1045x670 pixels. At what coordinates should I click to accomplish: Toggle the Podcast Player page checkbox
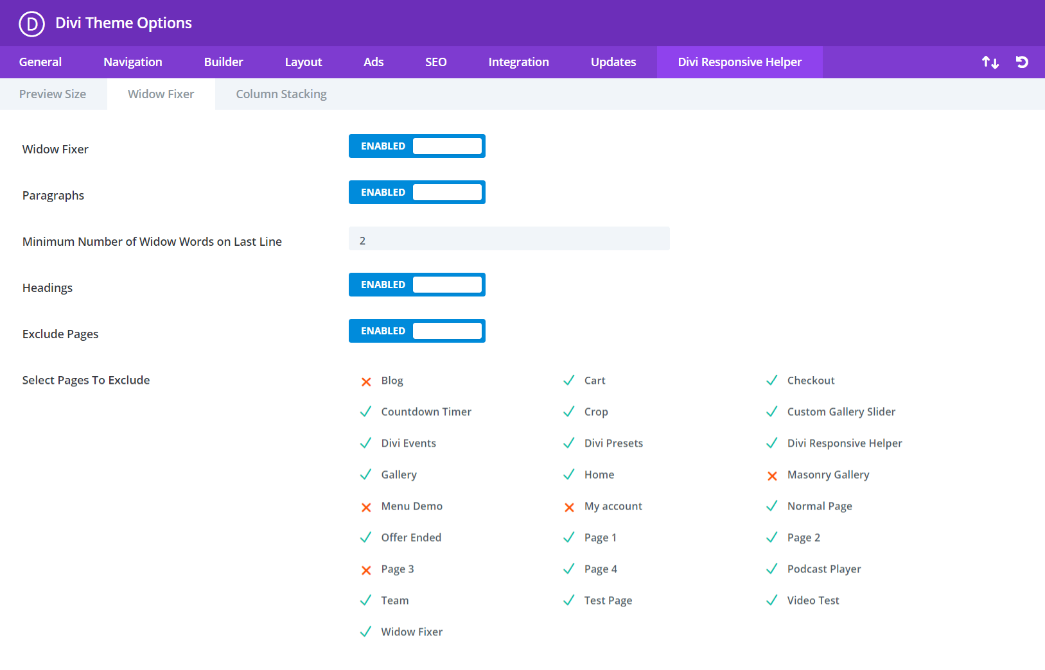(x=772, y=569)
